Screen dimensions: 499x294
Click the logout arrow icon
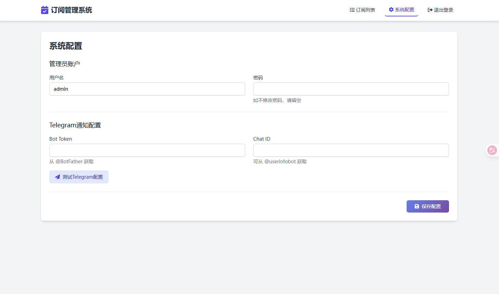tap(430, 10)
